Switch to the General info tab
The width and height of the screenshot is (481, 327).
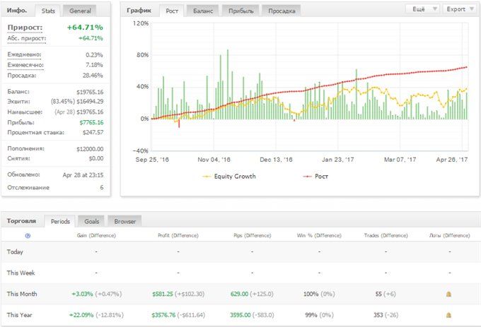[x=80, y=11]
